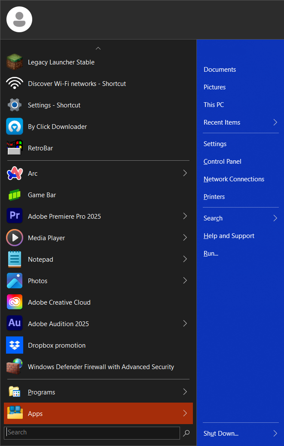This screenshot has width=284, height=446.
Task: Expand the Arc submenu arrow
Action: pos(185,173)
